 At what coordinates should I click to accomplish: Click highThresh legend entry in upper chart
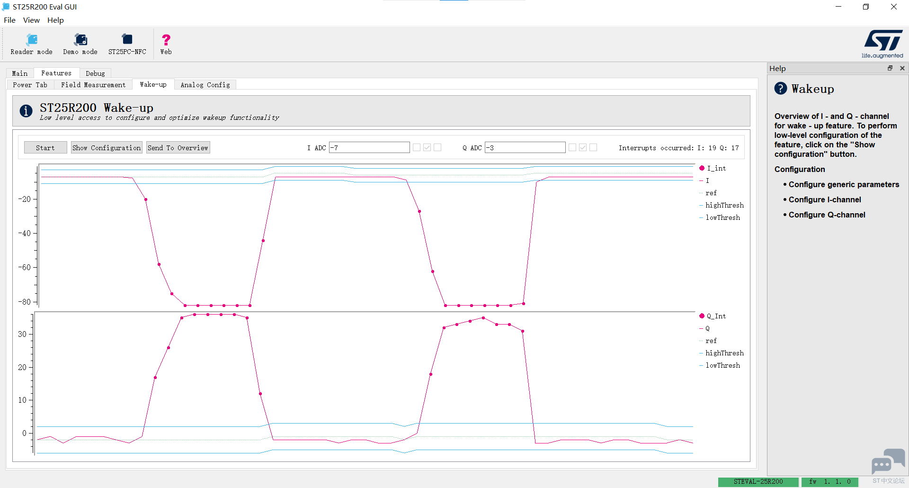[722, 205]
